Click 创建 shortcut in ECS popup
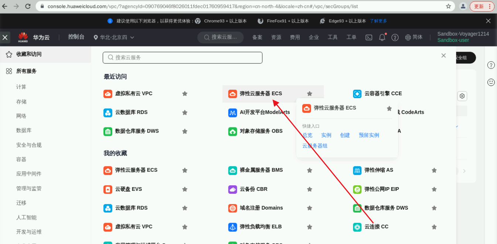 pyautogui.click(x=345, y=135)
